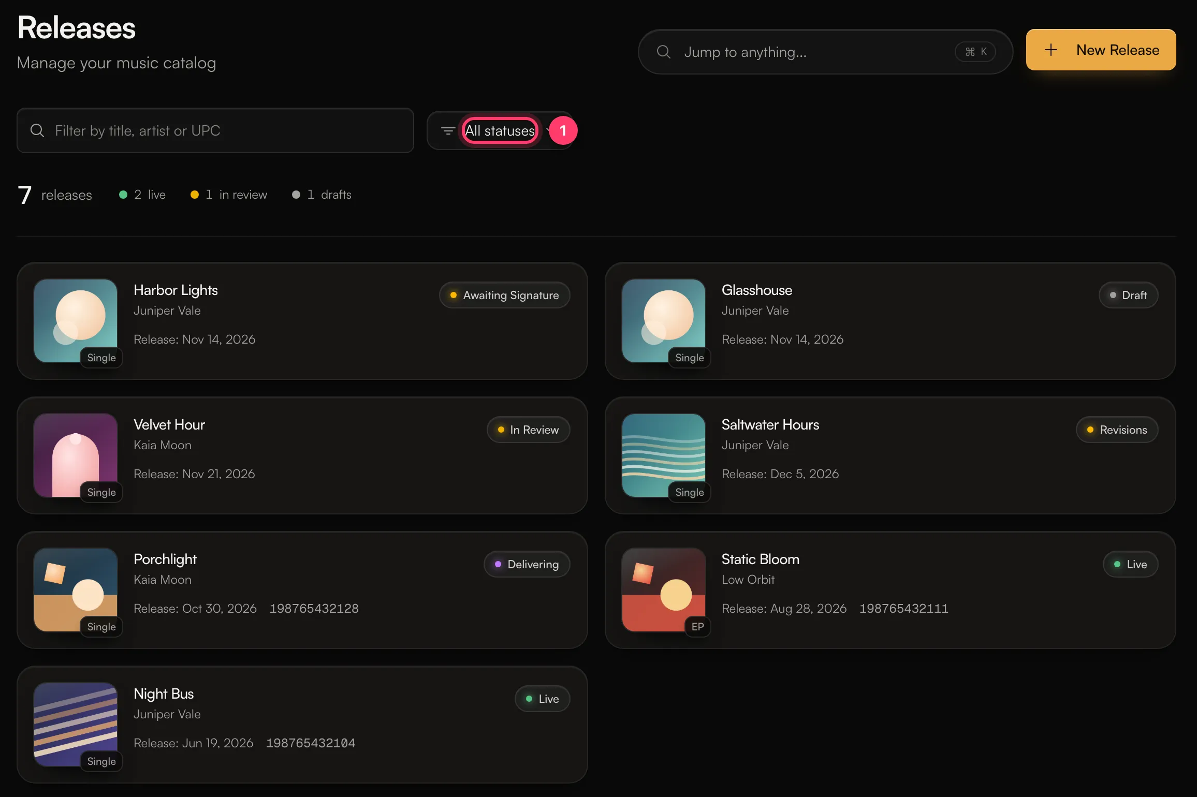Open the Velvet Hour cover artwork
This screenshot has height=797, width=1197.
point(76,455)
